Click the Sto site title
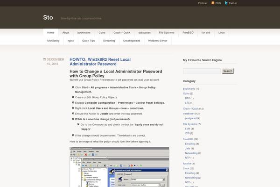The image size is (280, 187). click(x=48, y=18)
